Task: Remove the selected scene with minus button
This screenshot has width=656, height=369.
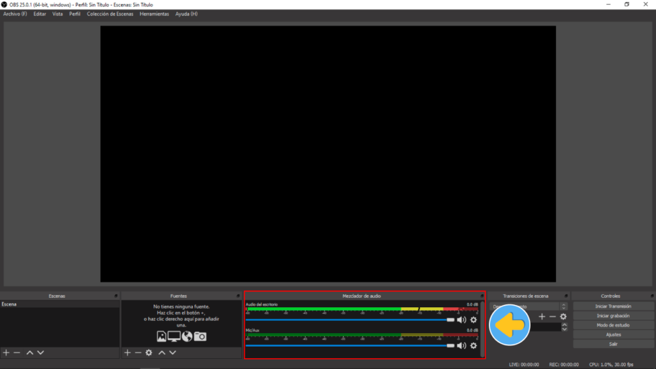Action: pyautogui.click(x=17, y=352)
